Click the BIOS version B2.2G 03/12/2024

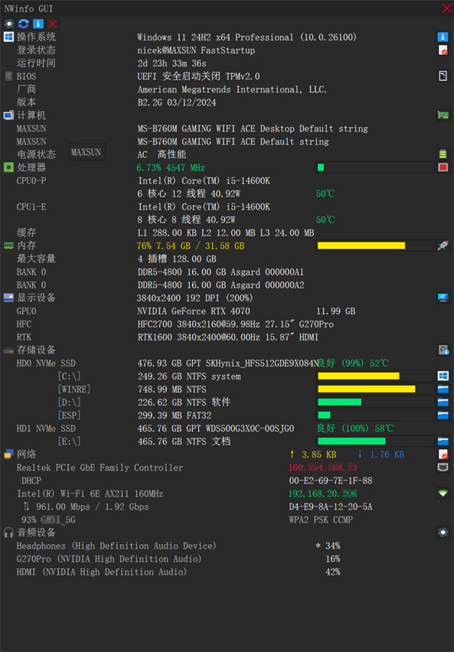(x=177, y=103)
